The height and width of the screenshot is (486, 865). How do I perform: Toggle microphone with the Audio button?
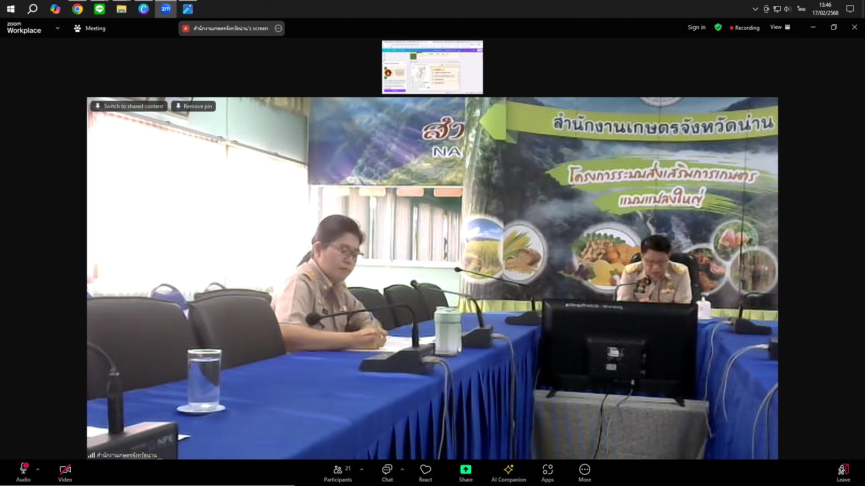[x=23, y=470]
